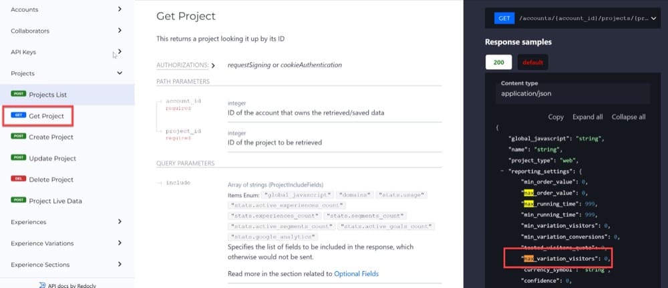Collapse the Projects sidebar section
The width and height of the screenshot is (668, 288).
pyautogui.click(x=120, y=73)
